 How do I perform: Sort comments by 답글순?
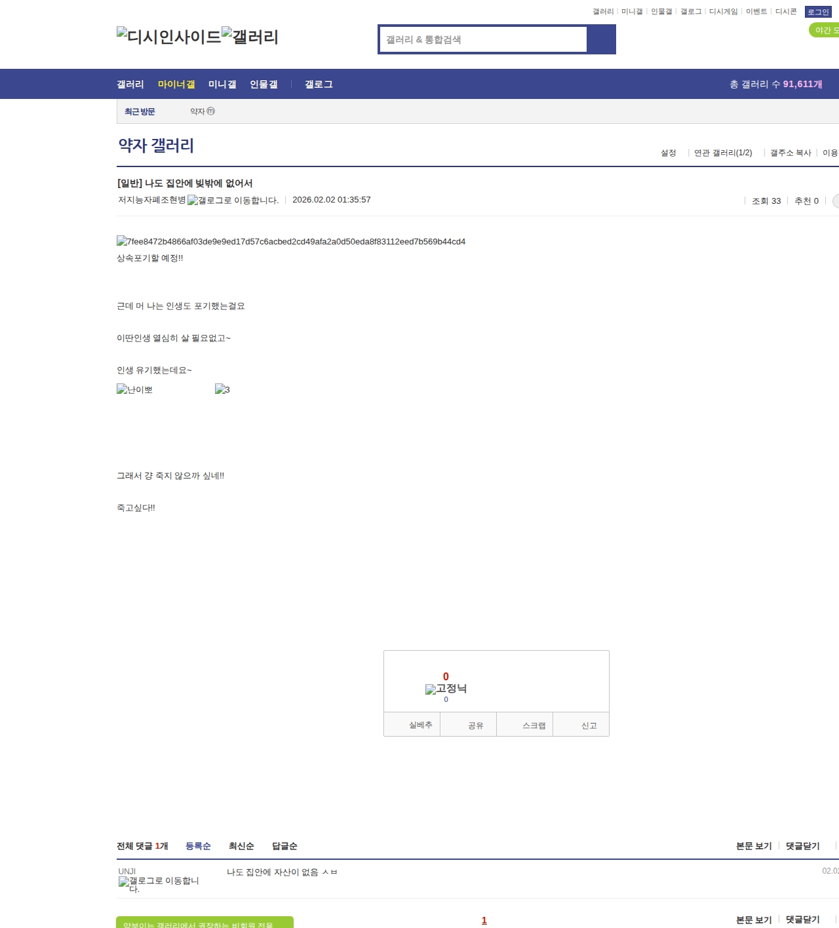point(284,846)
